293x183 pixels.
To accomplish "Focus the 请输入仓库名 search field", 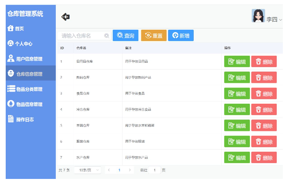I will (84, 36).
